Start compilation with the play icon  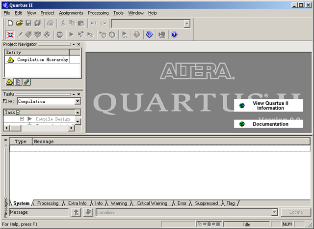71,34
